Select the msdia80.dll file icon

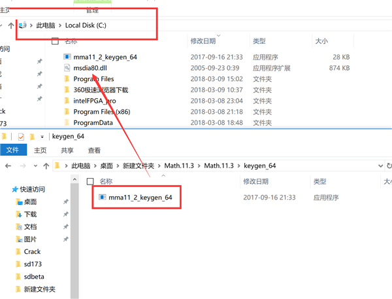click(67, 68)
